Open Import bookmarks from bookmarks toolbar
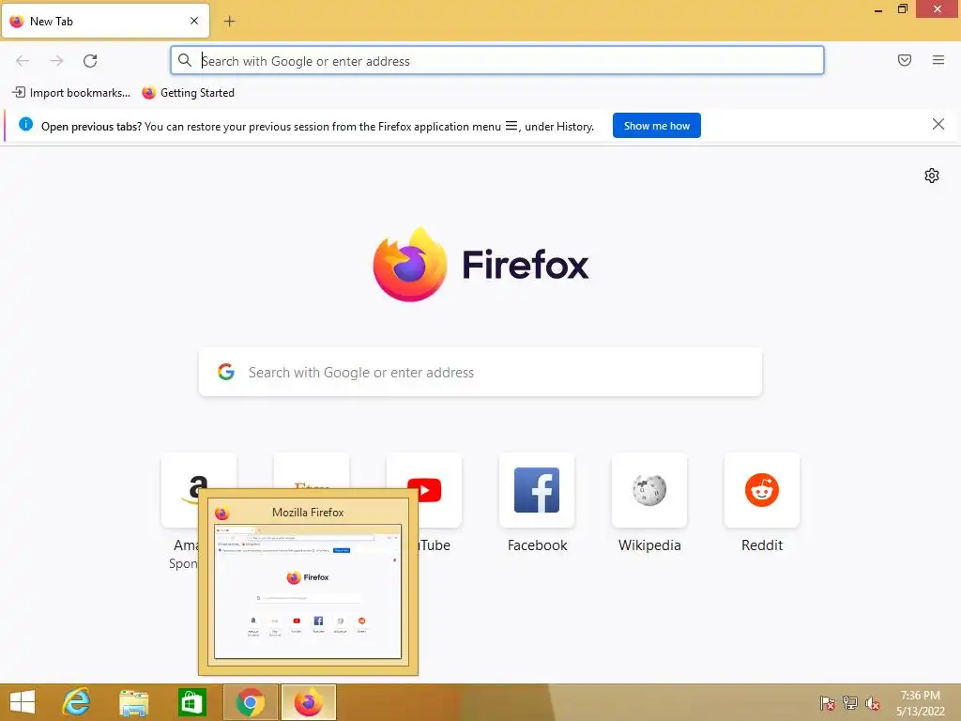Image resolution: width=961 pixels, height=721 pixels. pos(71,93)
